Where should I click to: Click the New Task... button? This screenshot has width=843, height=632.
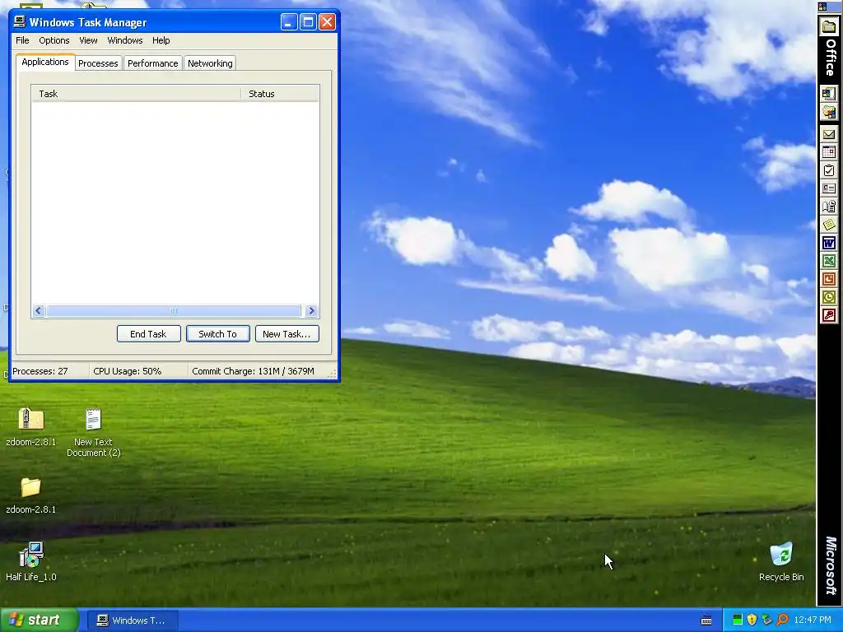point(286,334)
